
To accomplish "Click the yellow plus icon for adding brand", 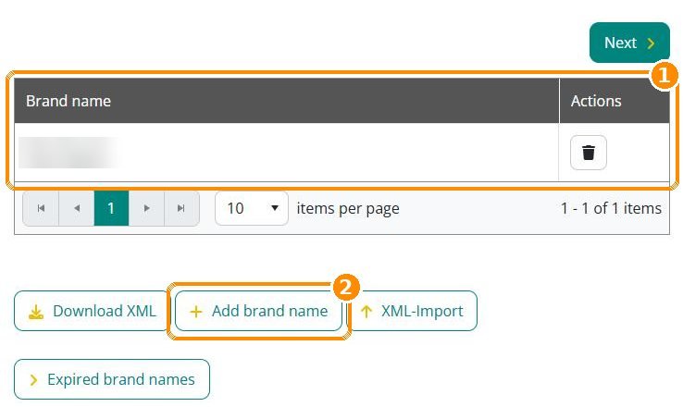I will (196, 311).
